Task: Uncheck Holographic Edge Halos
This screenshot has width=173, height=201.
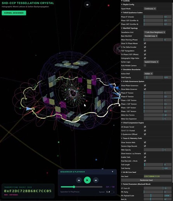Action: [145, 58]
